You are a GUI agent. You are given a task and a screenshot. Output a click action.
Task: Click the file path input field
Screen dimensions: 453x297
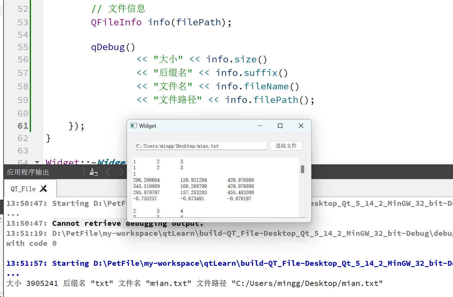201,146
